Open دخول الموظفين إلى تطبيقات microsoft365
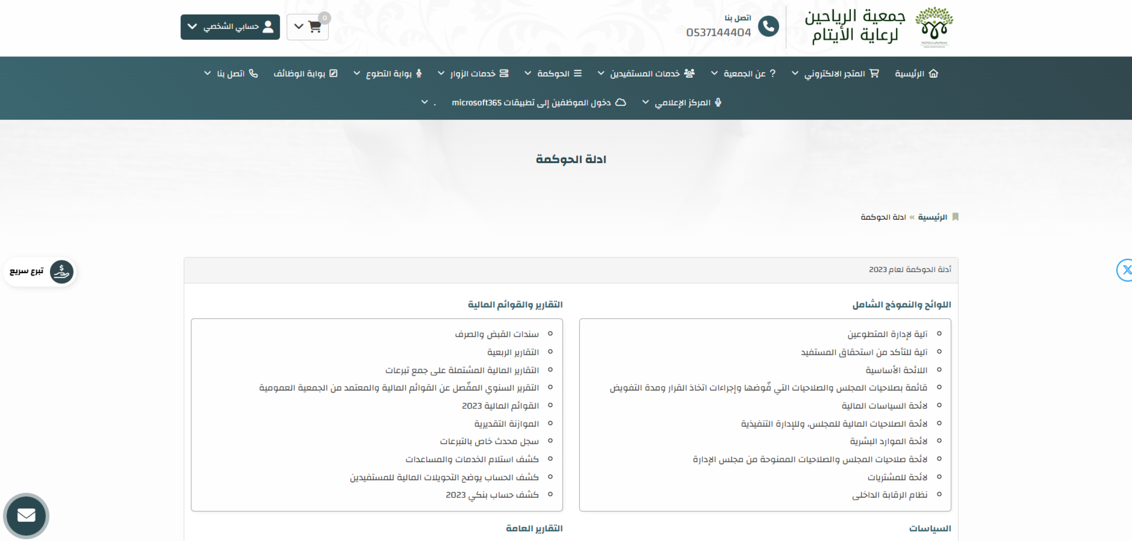Viewport: 1132px width, 541px height. (x=539, y=103)
